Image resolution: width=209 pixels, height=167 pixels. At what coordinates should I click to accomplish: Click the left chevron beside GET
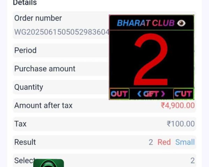click(139, 94)
